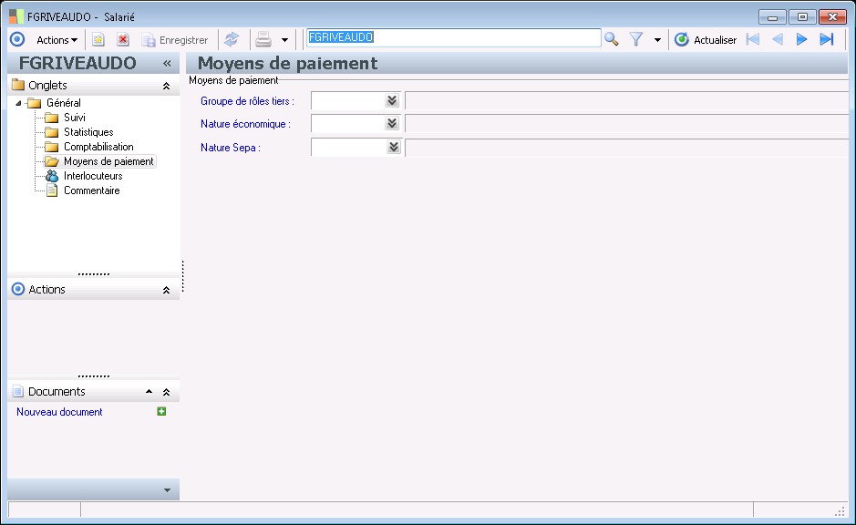856x525 pixels.
Task: Click the red delete record icon
Action: [x=123, y=40]
